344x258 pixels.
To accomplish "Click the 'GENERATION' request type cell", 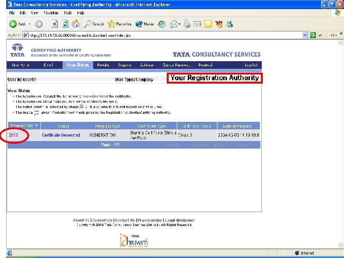I will tap(102, 135).
